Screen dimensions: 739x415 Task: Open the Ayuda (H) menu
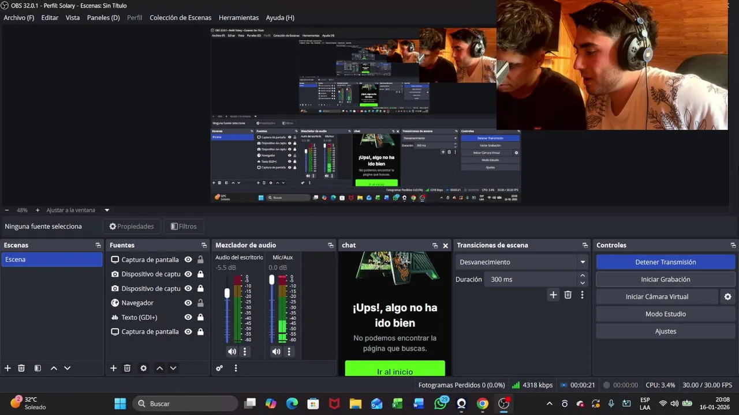pyautogui.click(x=280, y=18)
